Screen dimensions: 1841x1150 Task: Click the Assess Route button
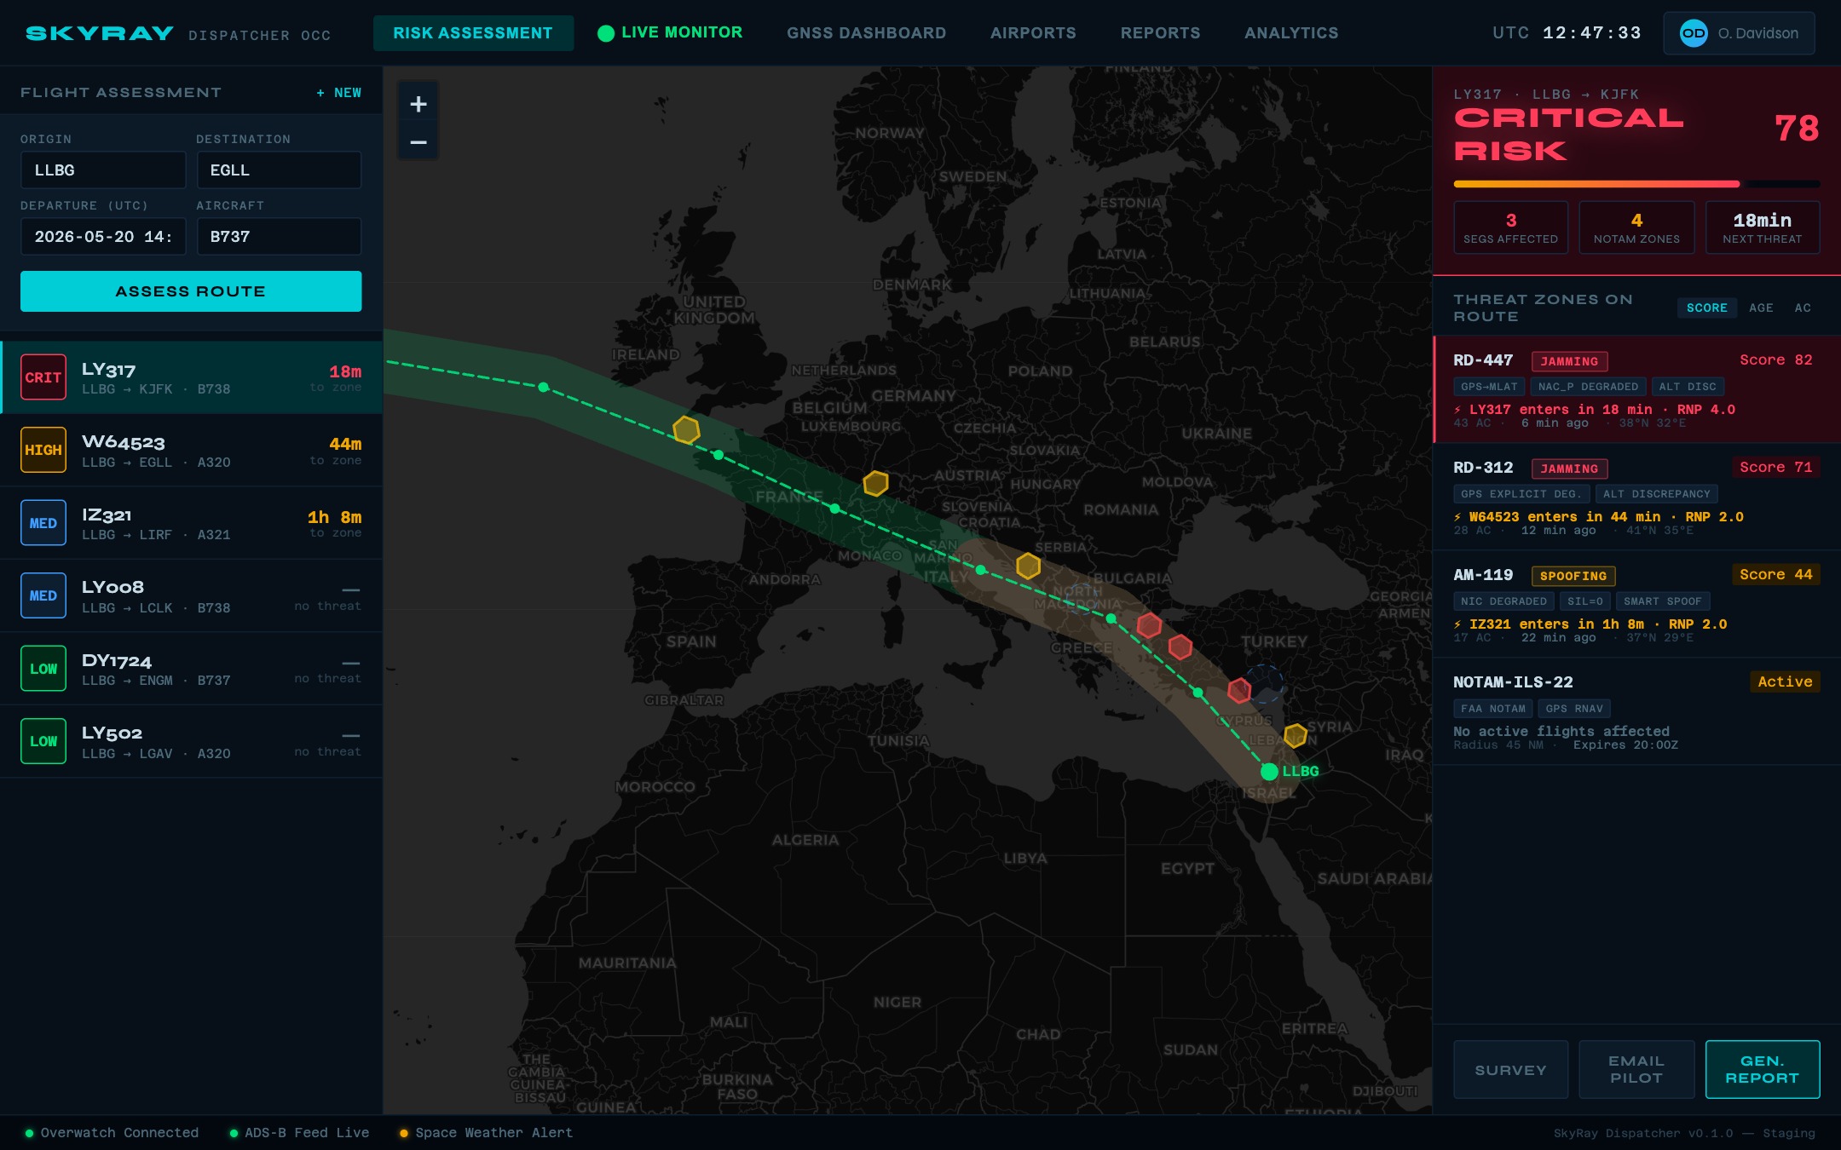point(191,291)
